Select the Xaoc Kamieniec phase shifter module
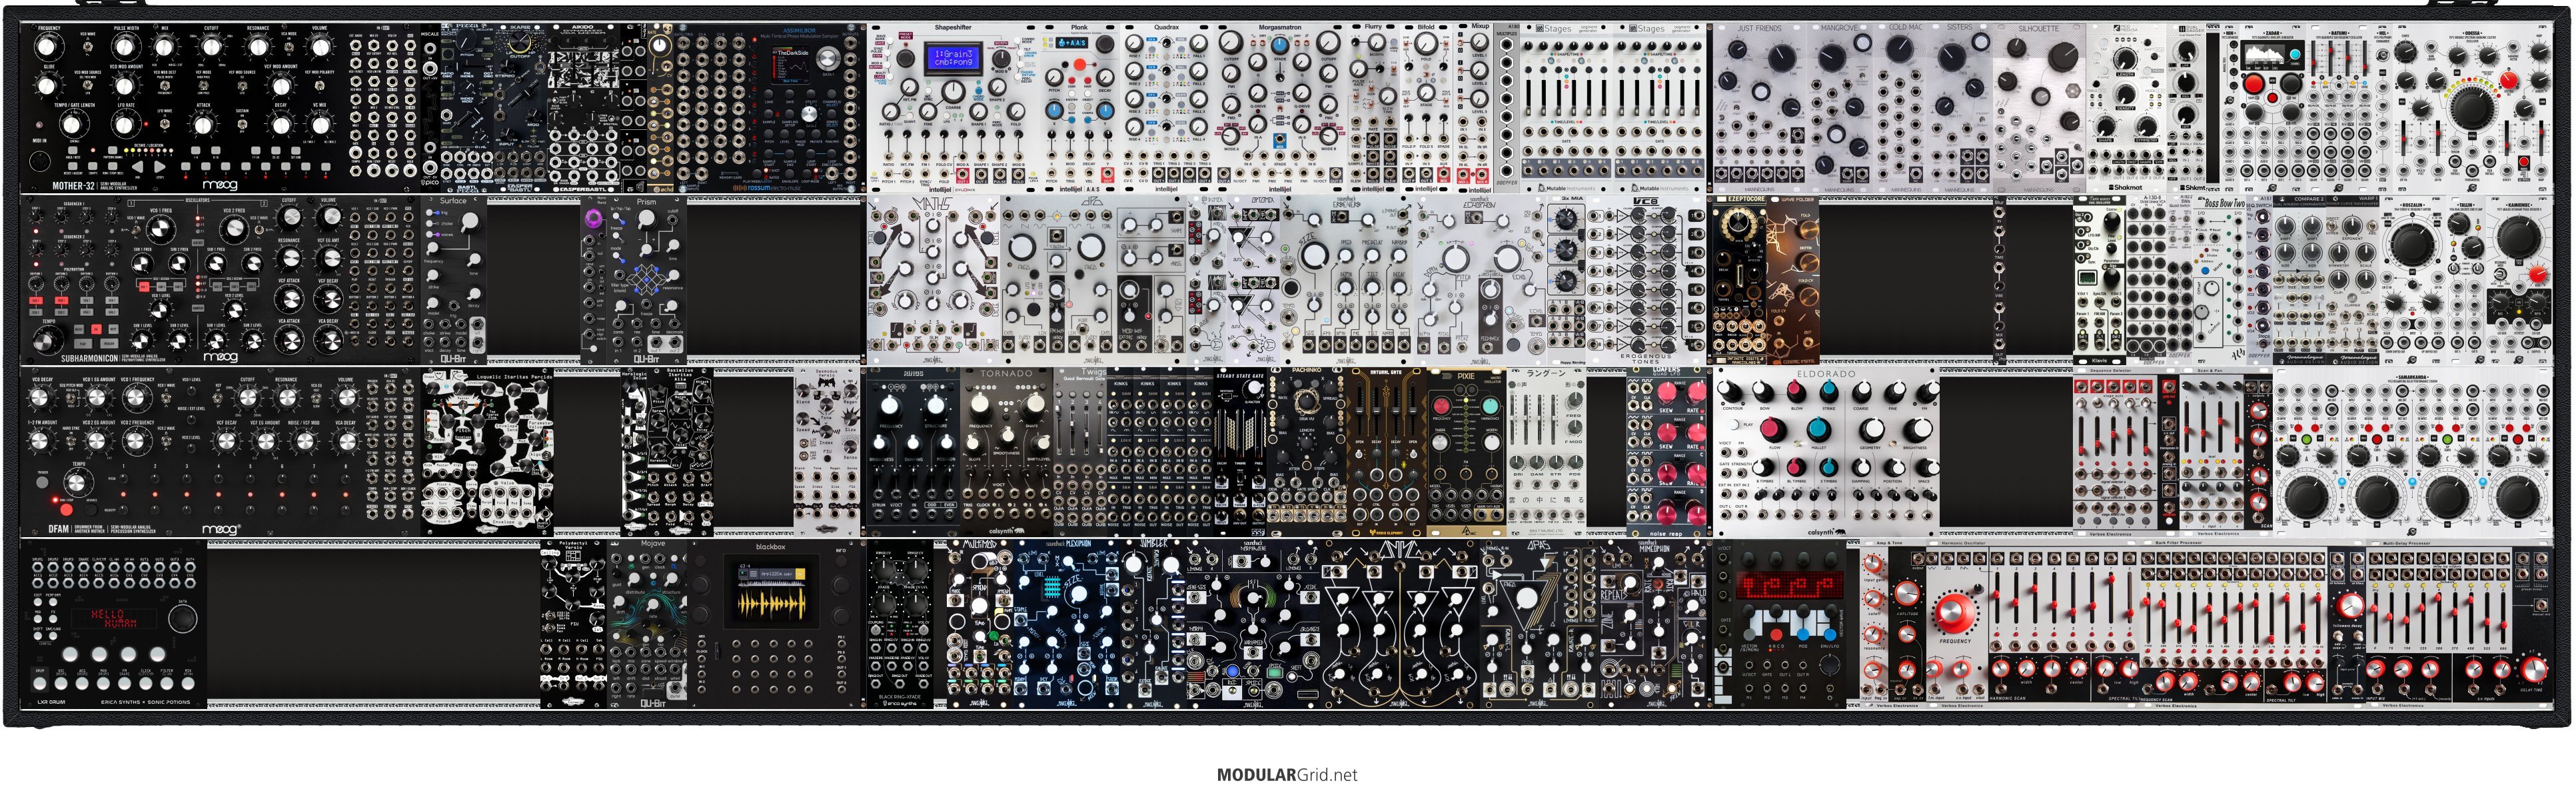The image size is (2576, 789). coord(2519,280)
